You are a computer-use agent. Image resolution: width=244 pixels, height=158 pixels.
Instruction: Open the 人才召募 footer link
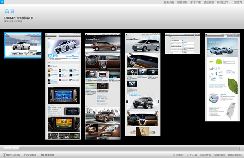pyautogui.click(x=192, y=155)
